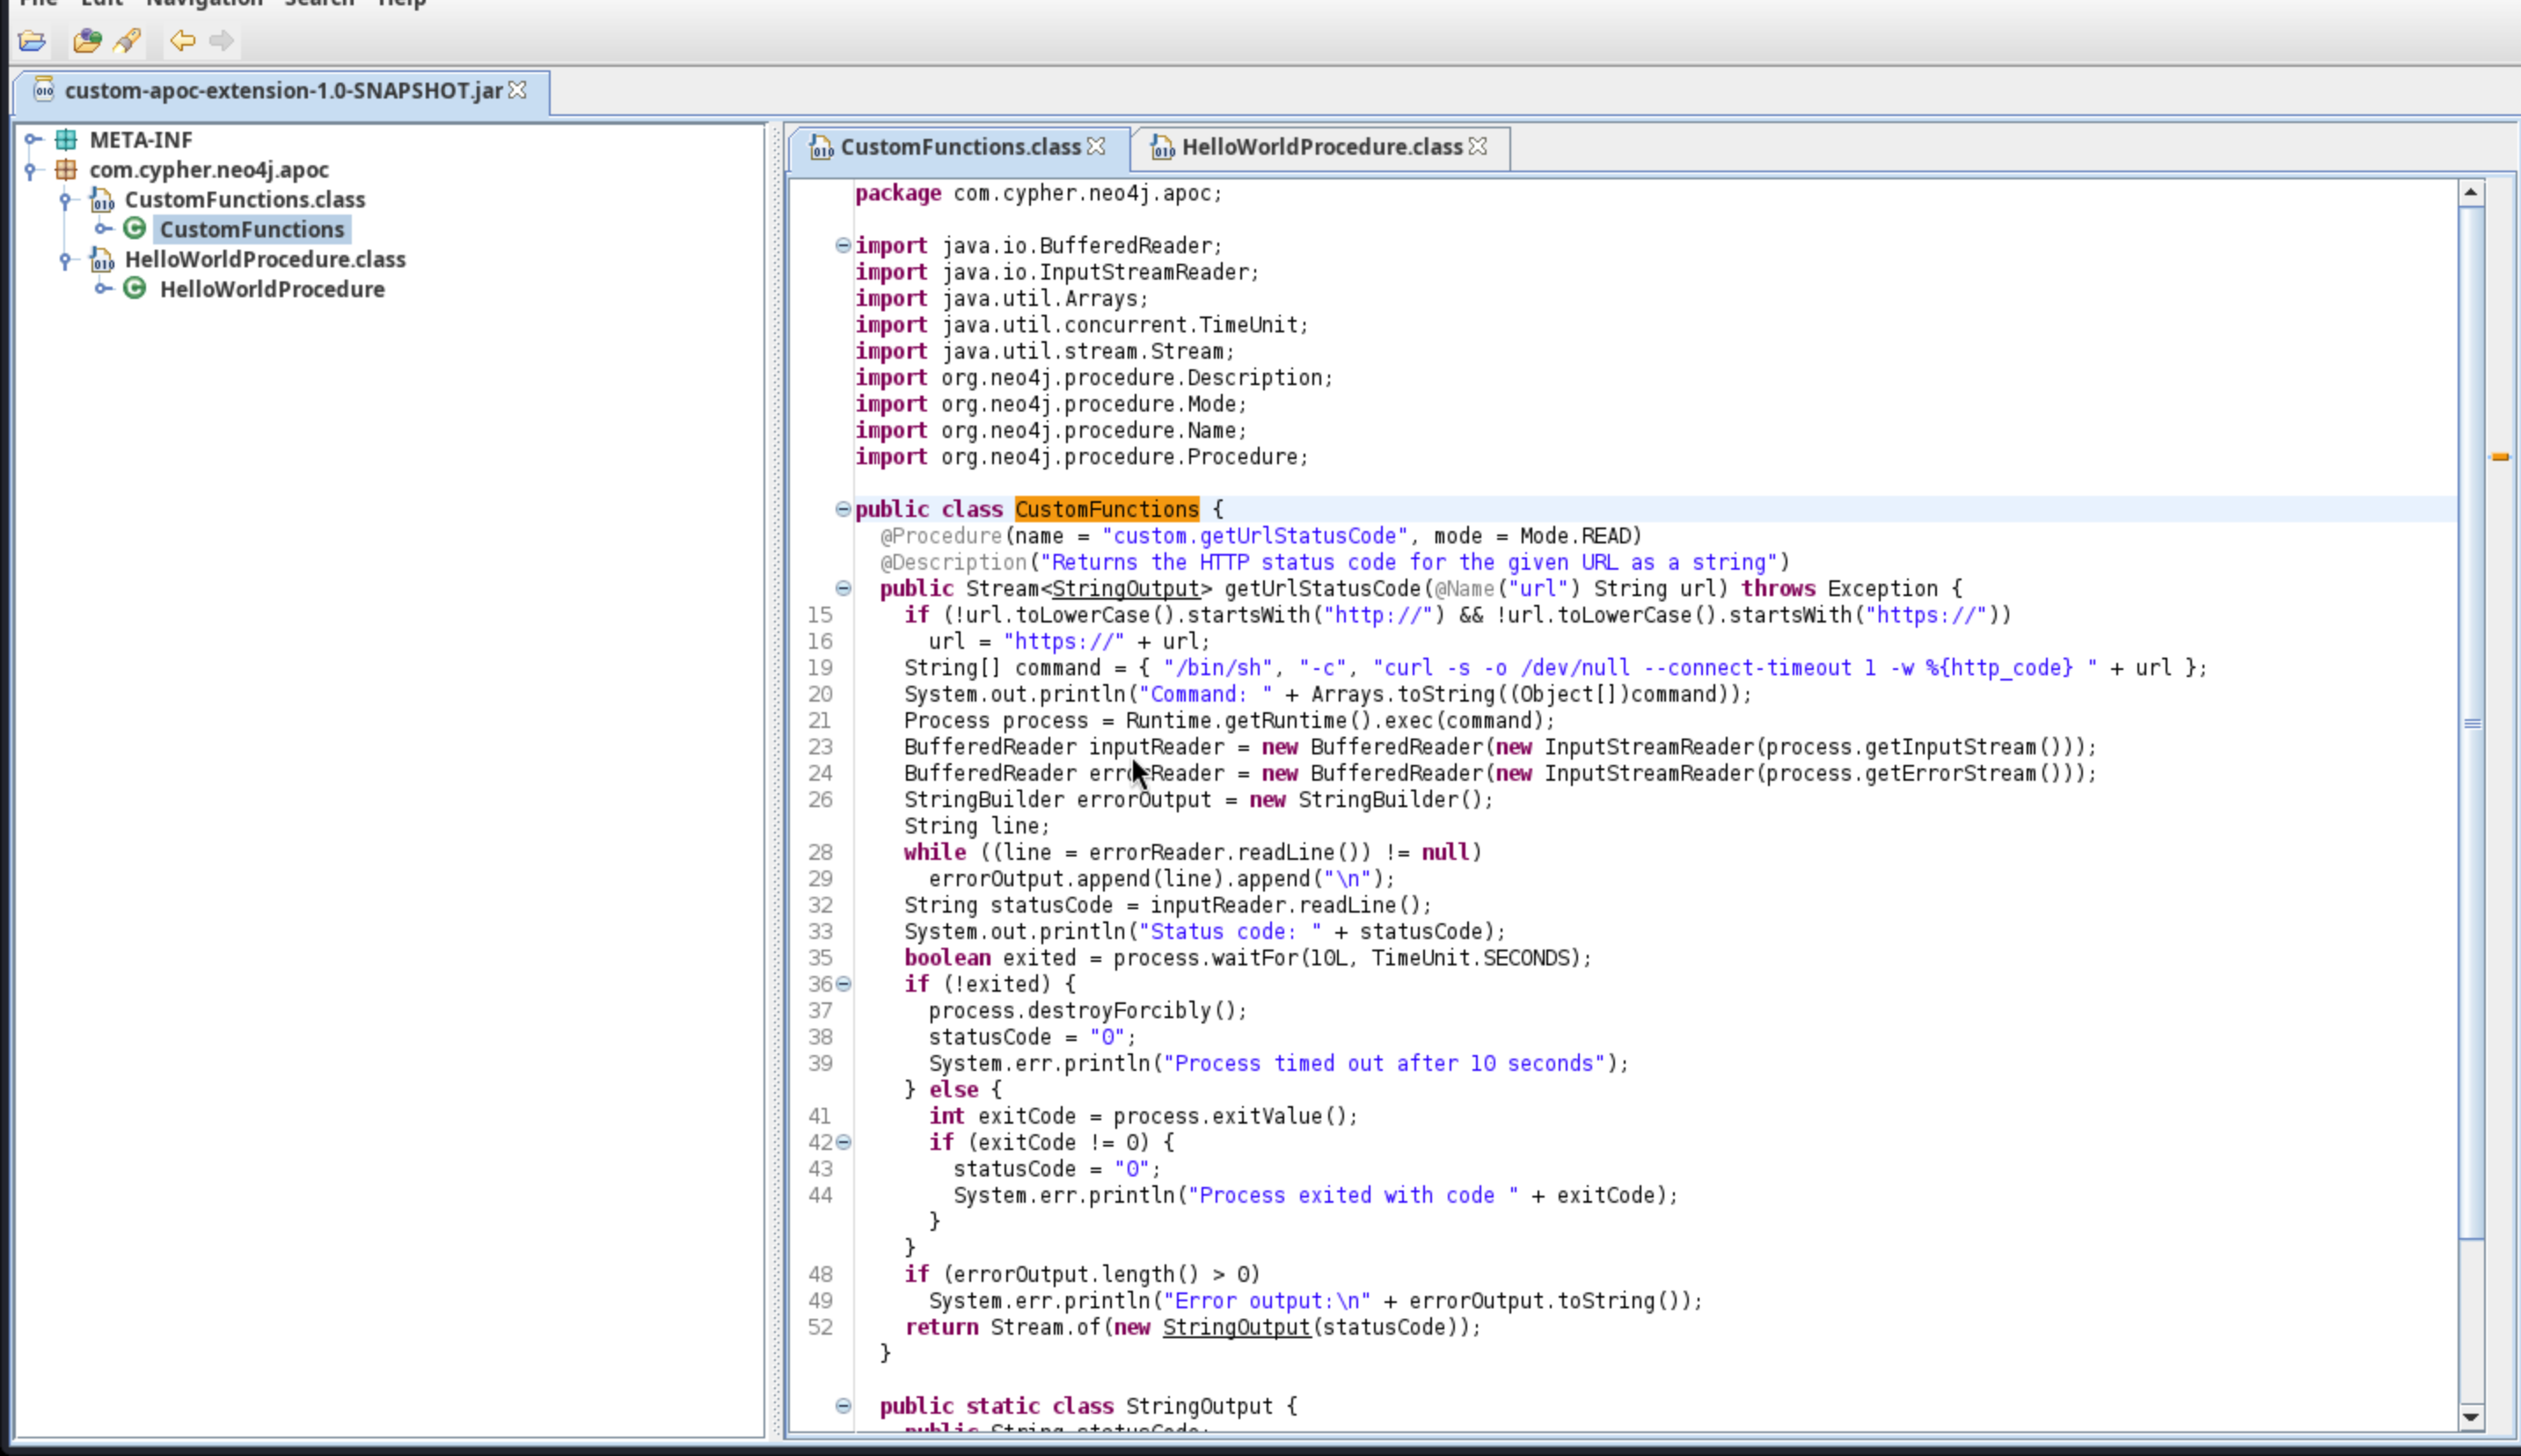Click the editor scrollbar down arrow

click(2471, 1416)
